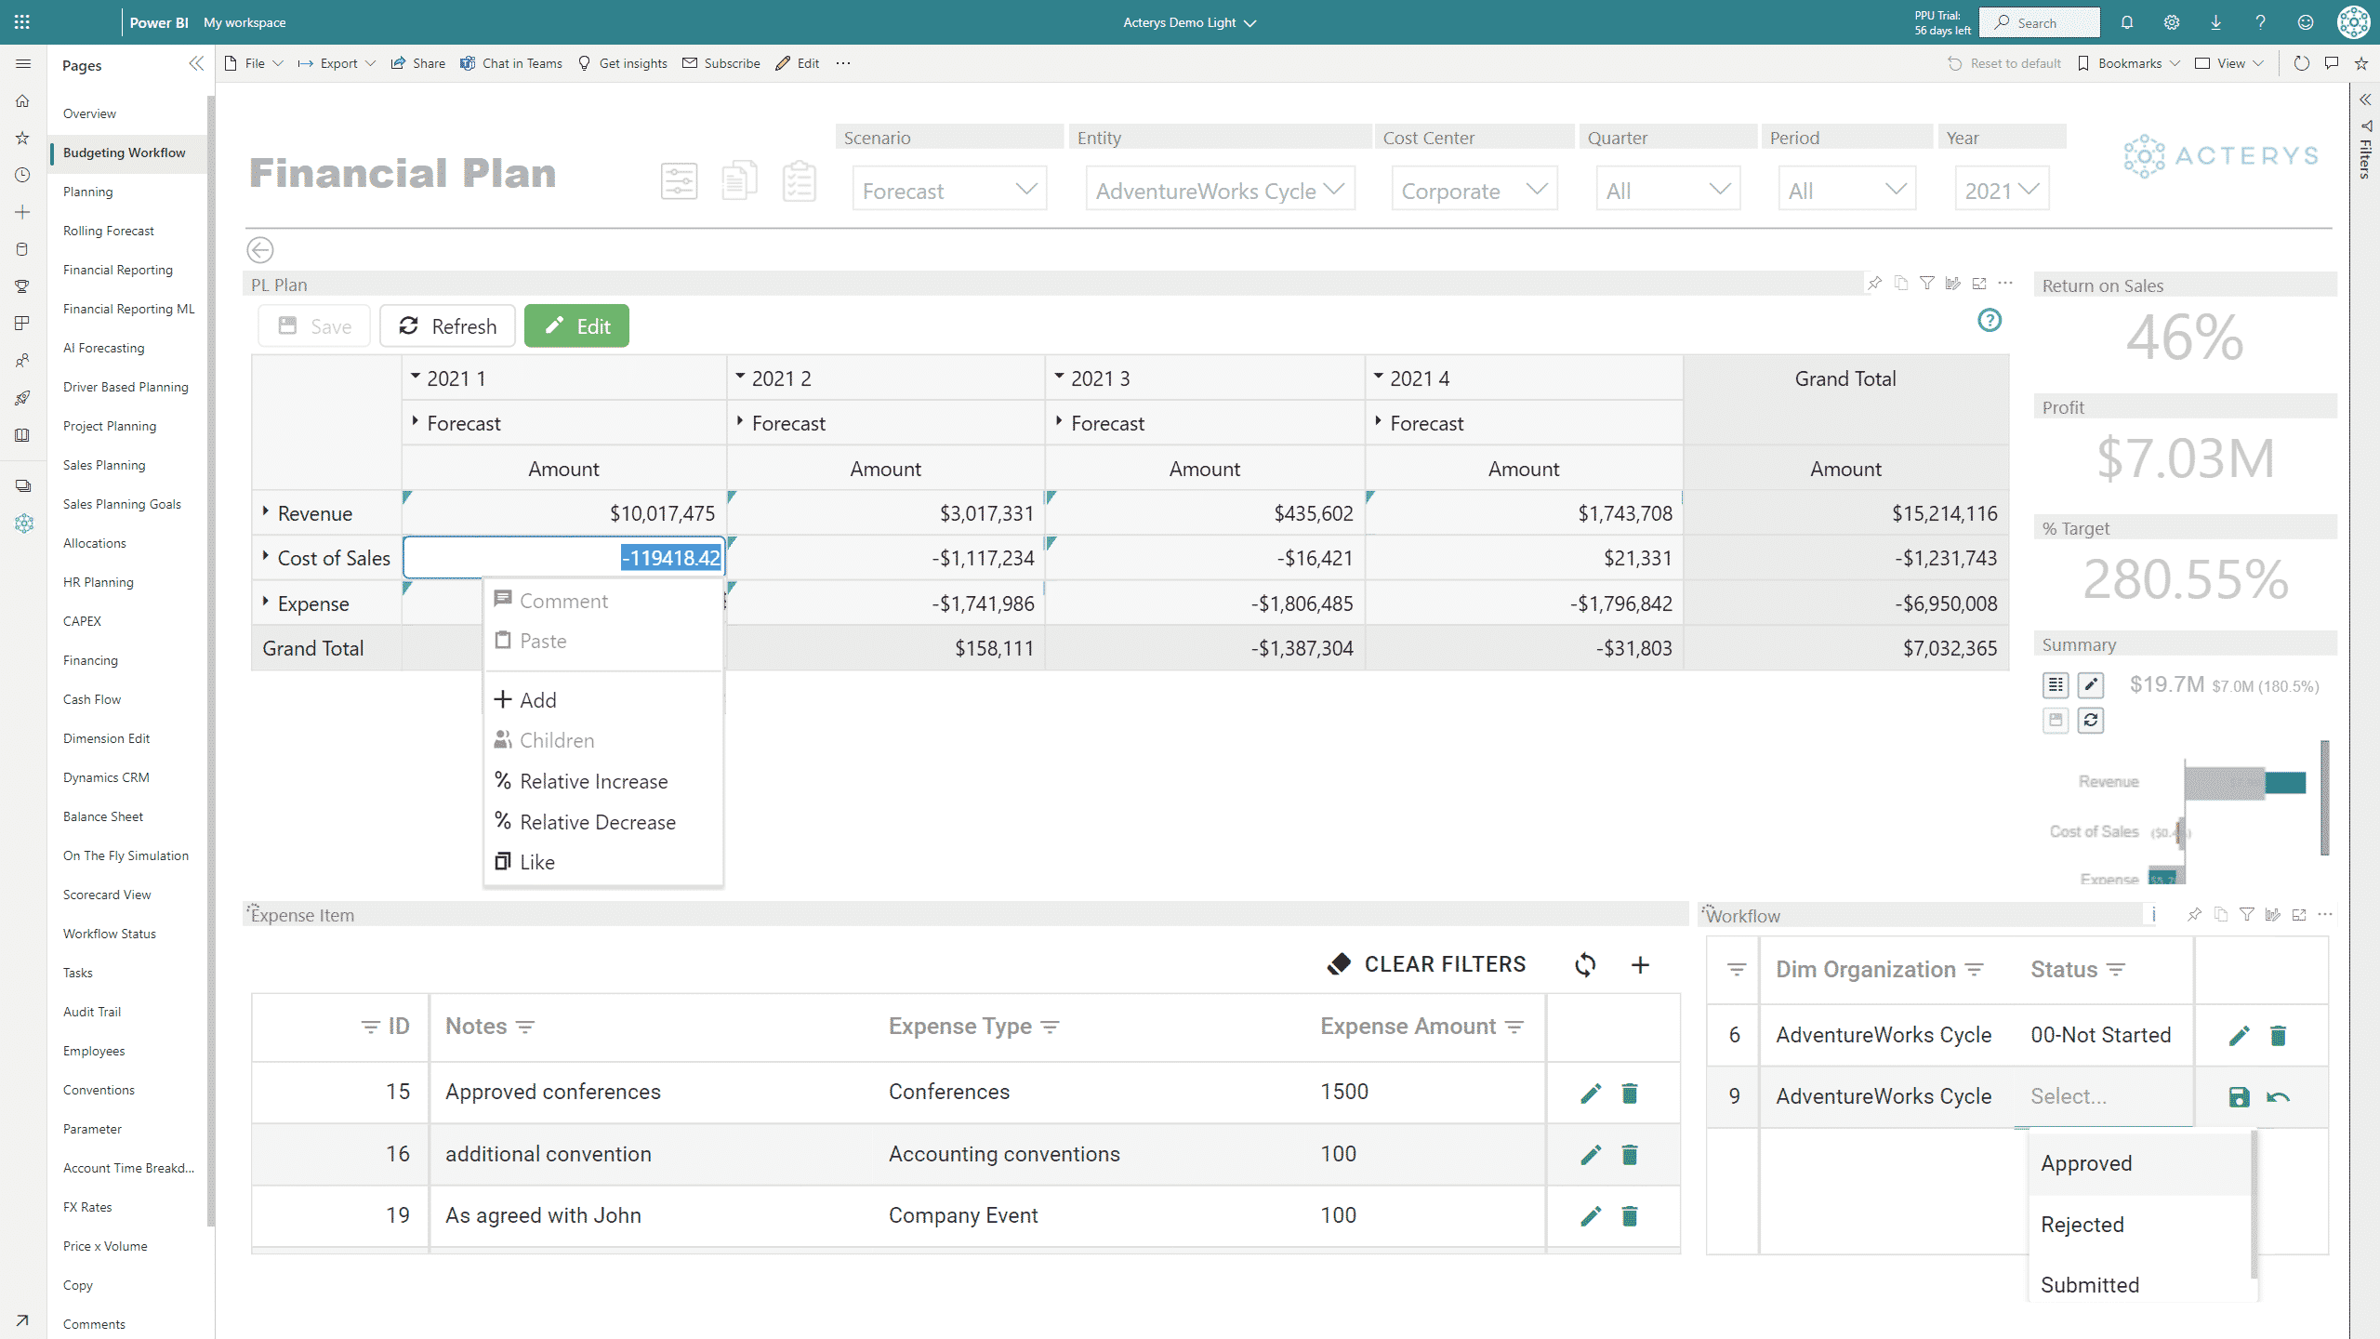
Task: Delete expense item 15 with trash icon
Action: [1629, 1093]
